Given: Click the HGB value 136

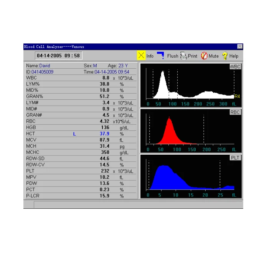Looking at the screenshot, I should tap(105, 127).
